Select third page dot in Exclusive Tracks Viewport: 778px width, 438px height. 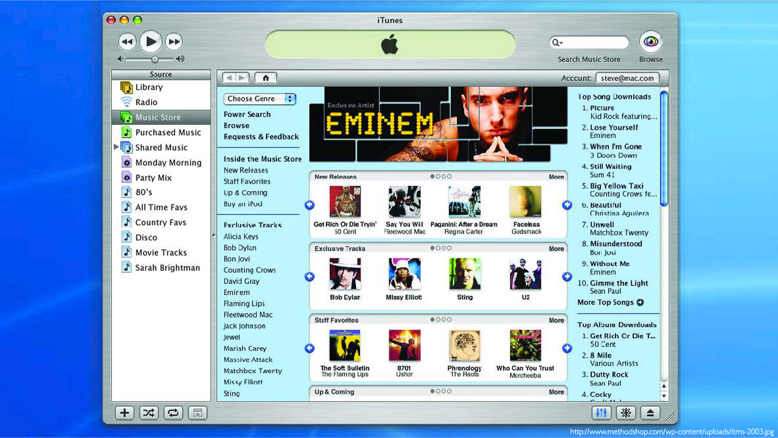444,248
